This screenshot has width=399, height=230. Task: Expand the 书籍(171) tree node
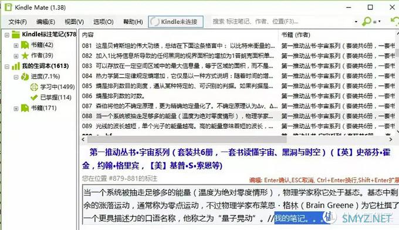pyautogui.click(x=16, y=108)
